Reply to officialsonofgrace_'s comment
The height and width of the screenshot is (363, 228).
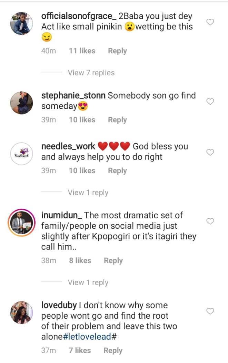coord(117,51)
